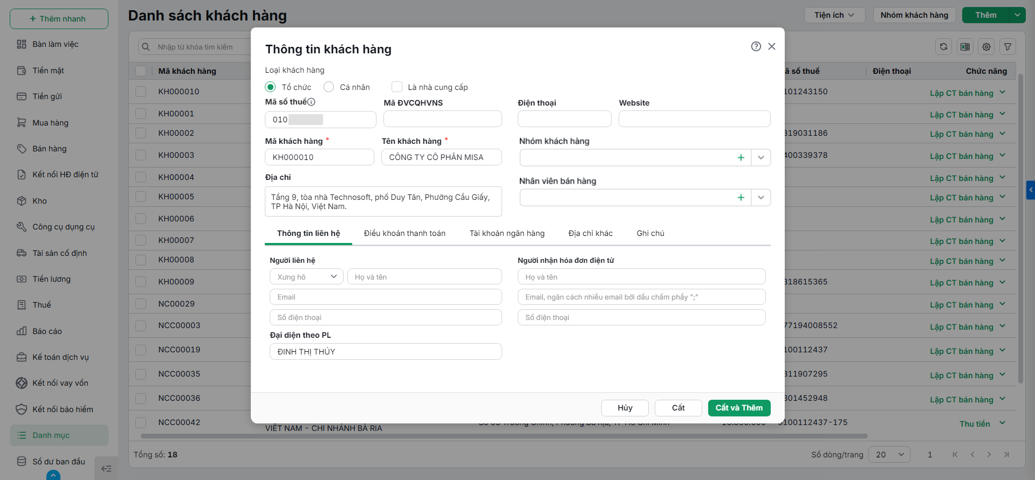Click the Thêm nhanh button
The height and width of the screenshot is (480, 1035).
click(x=59, y=19)
